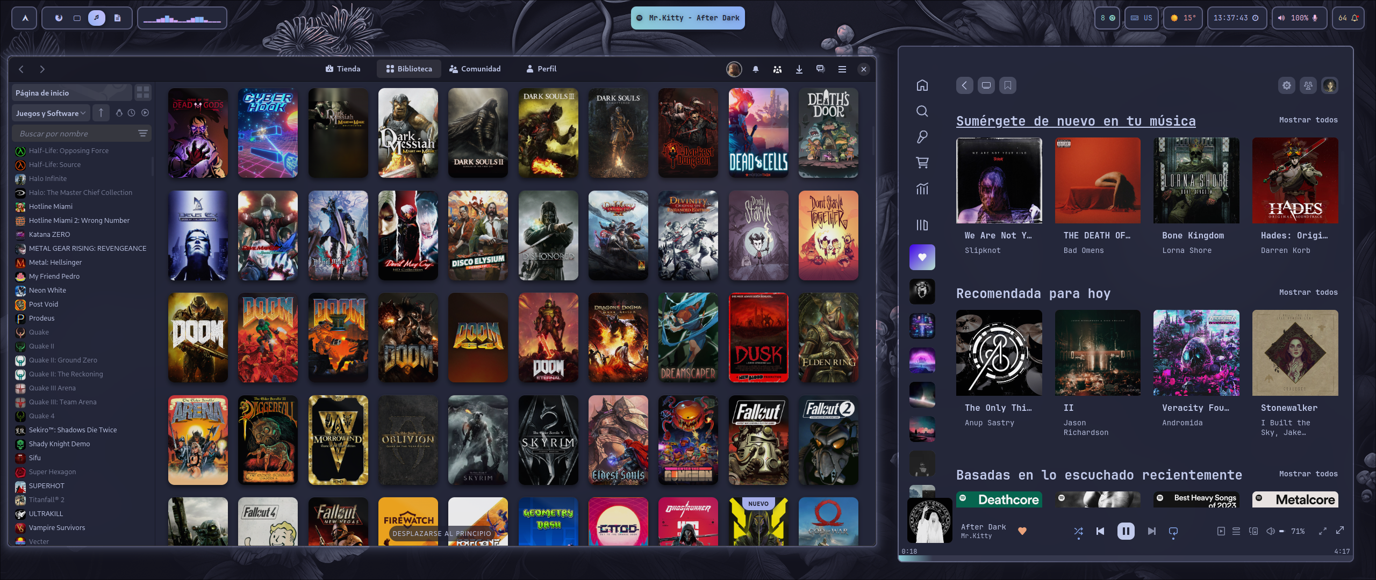Screen dimensions: 1376x580
Task: Open Comunidad tab
Action: (x=475, y=69)
